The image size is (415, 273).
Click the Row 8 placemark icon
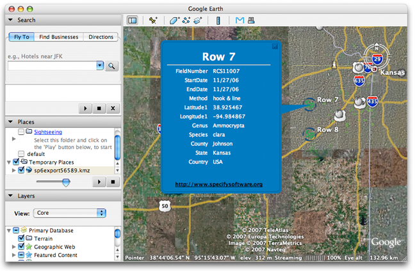pyautogui.click(x=309, y=134)
